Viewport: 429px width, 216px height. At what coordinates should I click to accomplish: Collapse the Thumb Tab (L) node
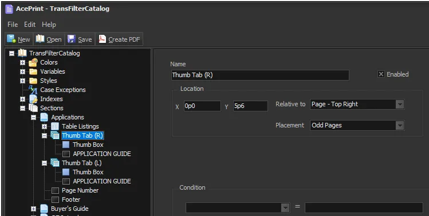point(44,163)
